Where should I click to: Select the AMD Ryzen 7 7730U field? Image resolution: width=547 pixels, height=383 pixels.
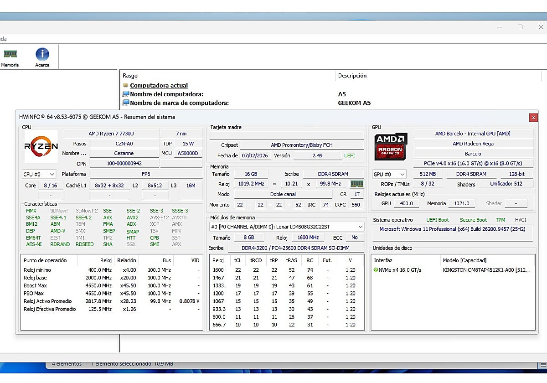[111, 134]
